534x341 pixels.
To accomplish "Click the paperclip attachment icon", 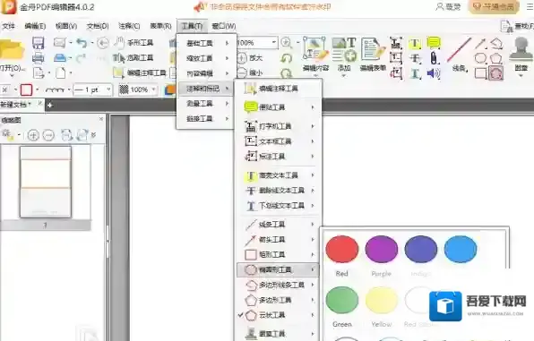I will [434, 58].
